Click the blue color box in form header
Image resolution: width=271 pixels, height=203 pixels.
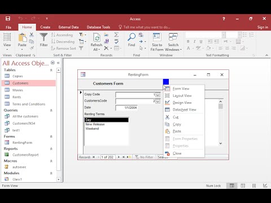click(166, 82)
